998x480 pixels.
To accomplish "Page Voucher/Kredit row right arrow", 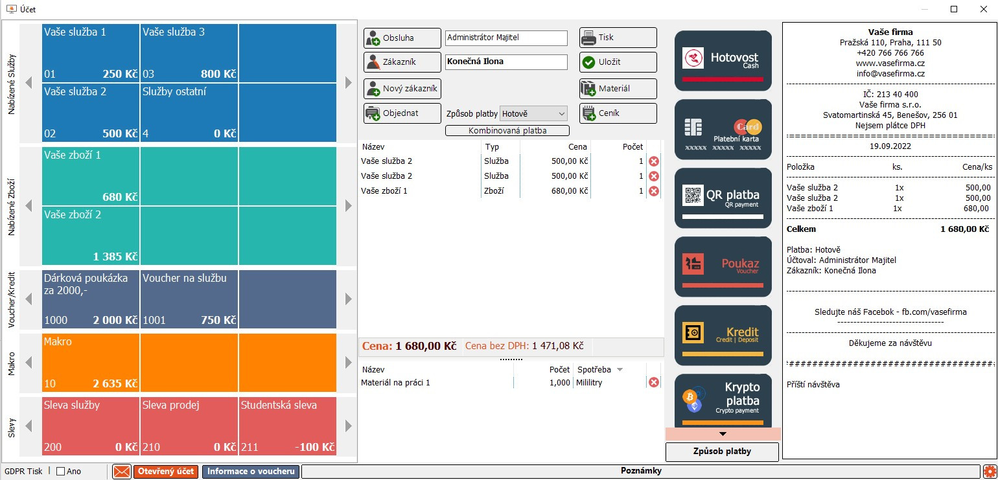I will (x=348, y=299).
